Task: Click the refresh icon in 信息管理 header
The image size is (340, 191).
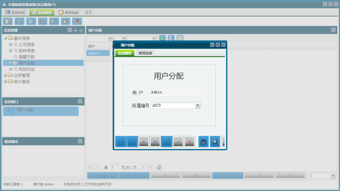Action: pos(81,30)
